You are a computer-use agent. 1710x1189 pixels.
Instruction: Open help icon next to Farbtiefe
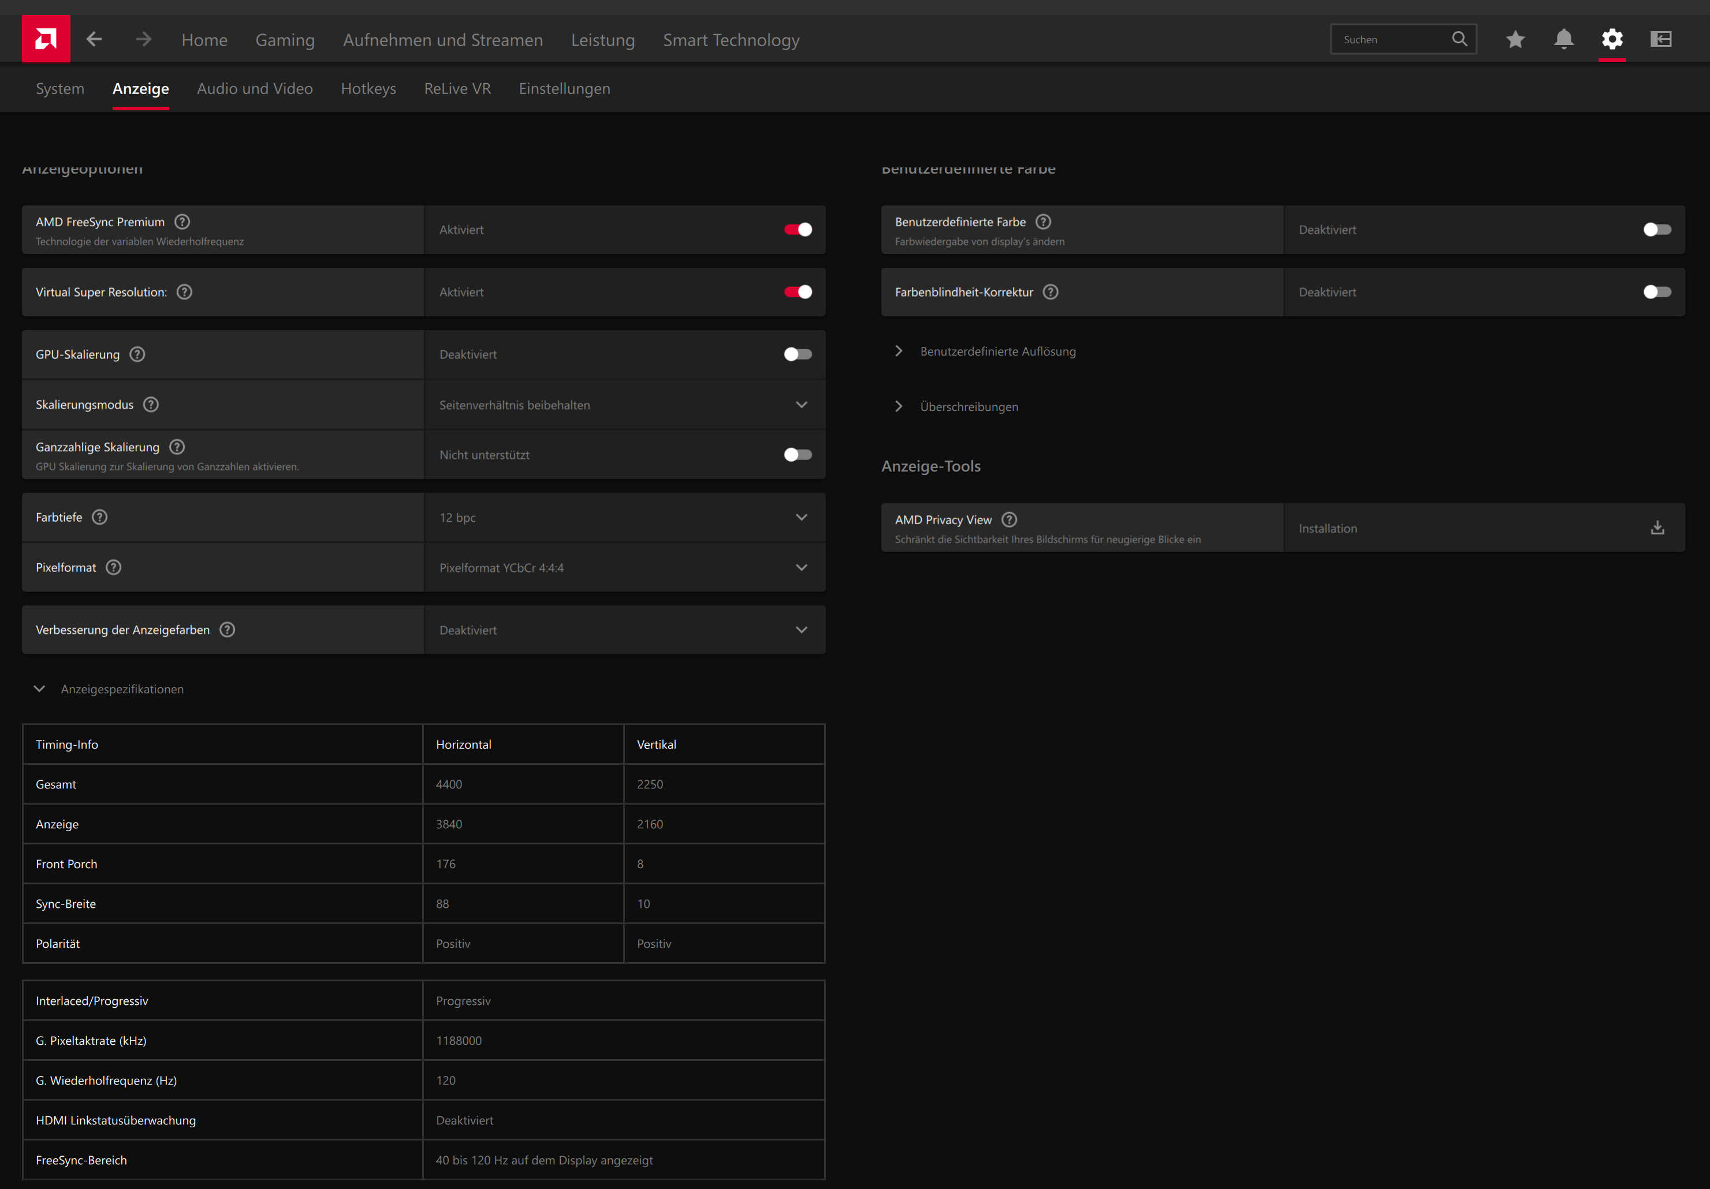100,517
